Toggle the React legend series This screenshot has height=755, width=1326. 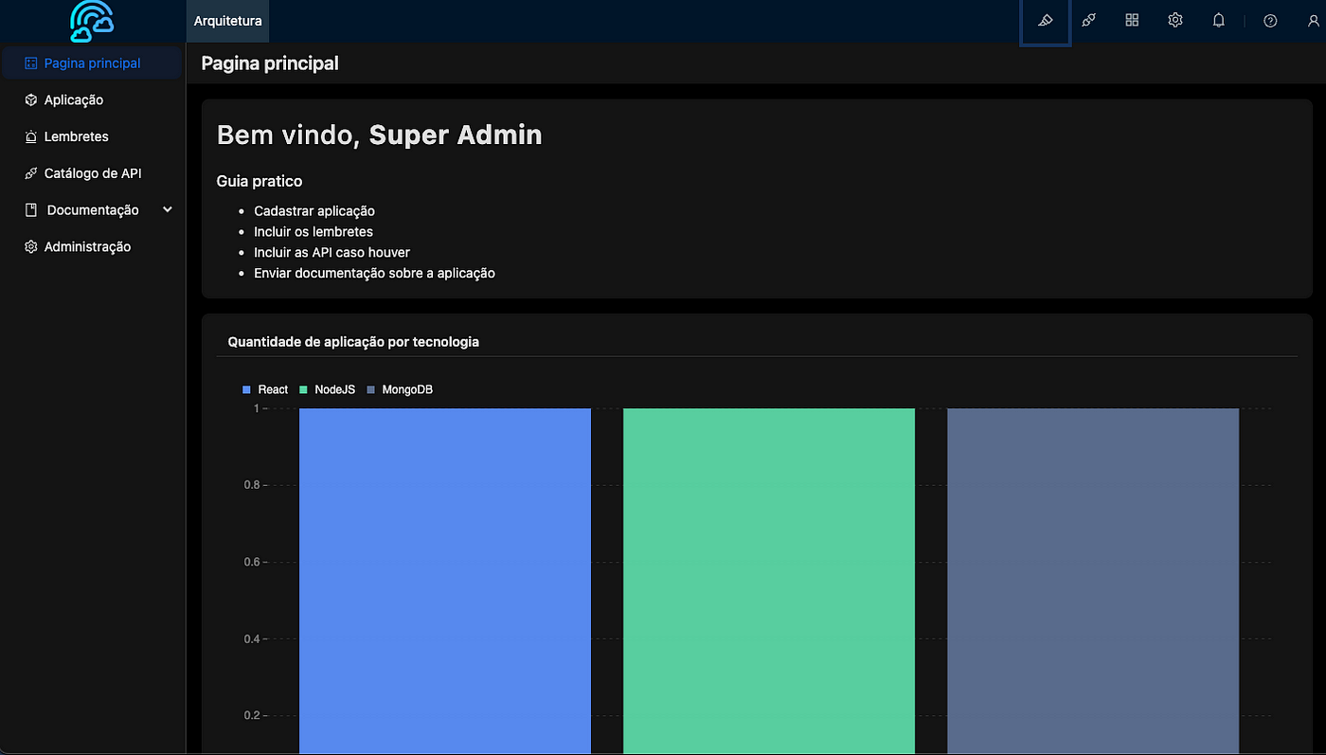pyautogui.click(x=265, y=389)
